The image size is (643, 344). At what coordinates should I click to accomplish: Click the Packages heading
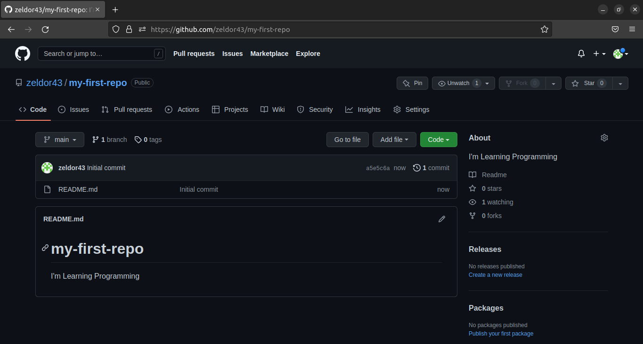click(486, 308)
